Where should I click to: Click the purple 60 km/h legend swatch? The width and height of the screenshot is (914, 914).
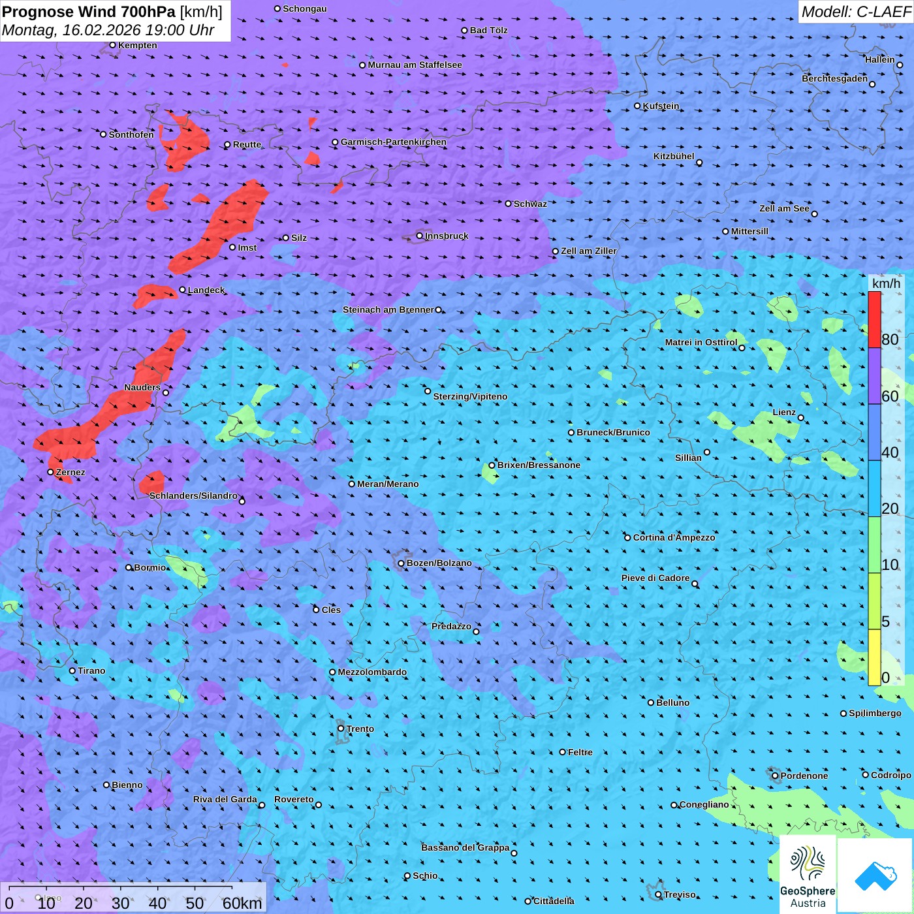pyautogui.click(x=874, y=376)
